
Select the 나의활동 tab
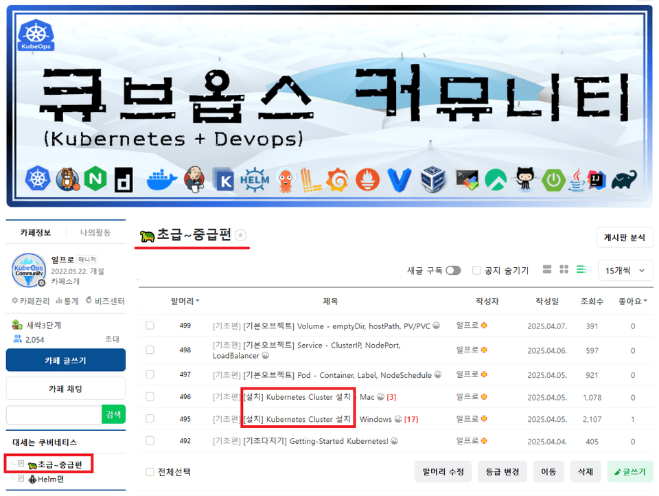(95, 232)
